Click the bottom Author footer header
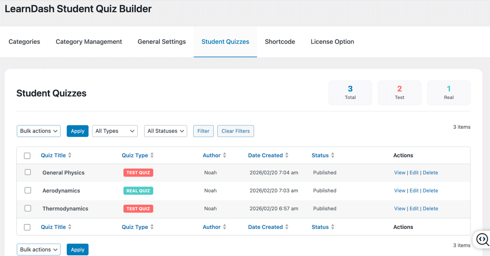490x256 pixels. coord(212,227)
